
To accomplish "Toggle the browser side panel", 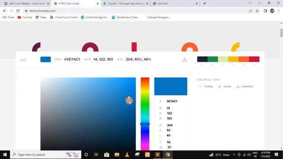I will [x=265, y=11].
